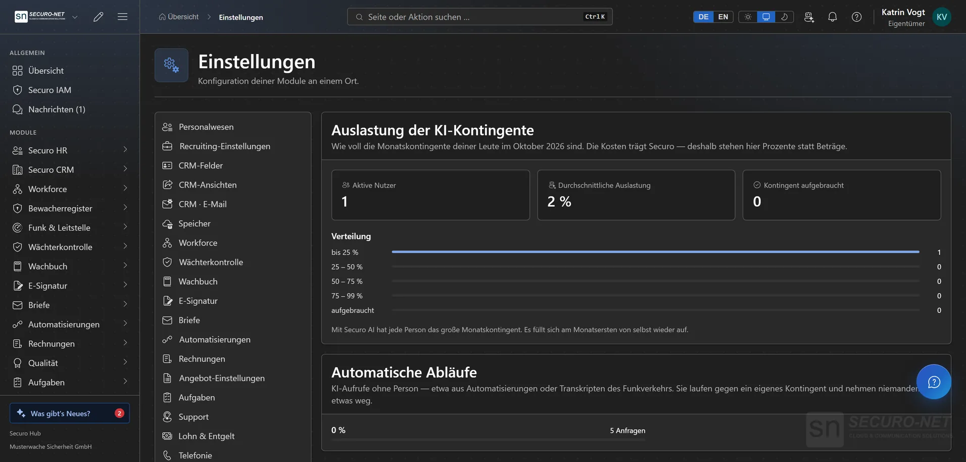
Task: Expand Securo HR in sidebar
Action: pyautogui.click(x=70, y=150)
